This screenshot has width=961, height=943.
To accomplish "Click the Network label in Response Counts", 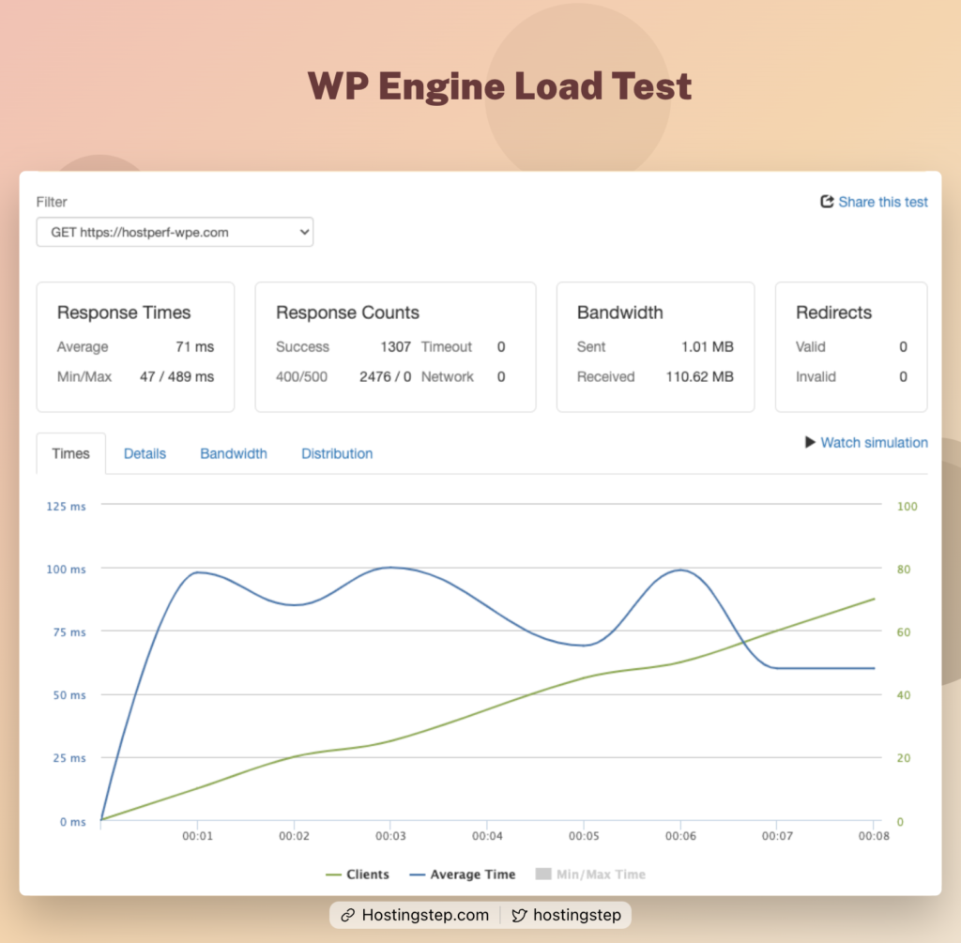I will point(447,377).
